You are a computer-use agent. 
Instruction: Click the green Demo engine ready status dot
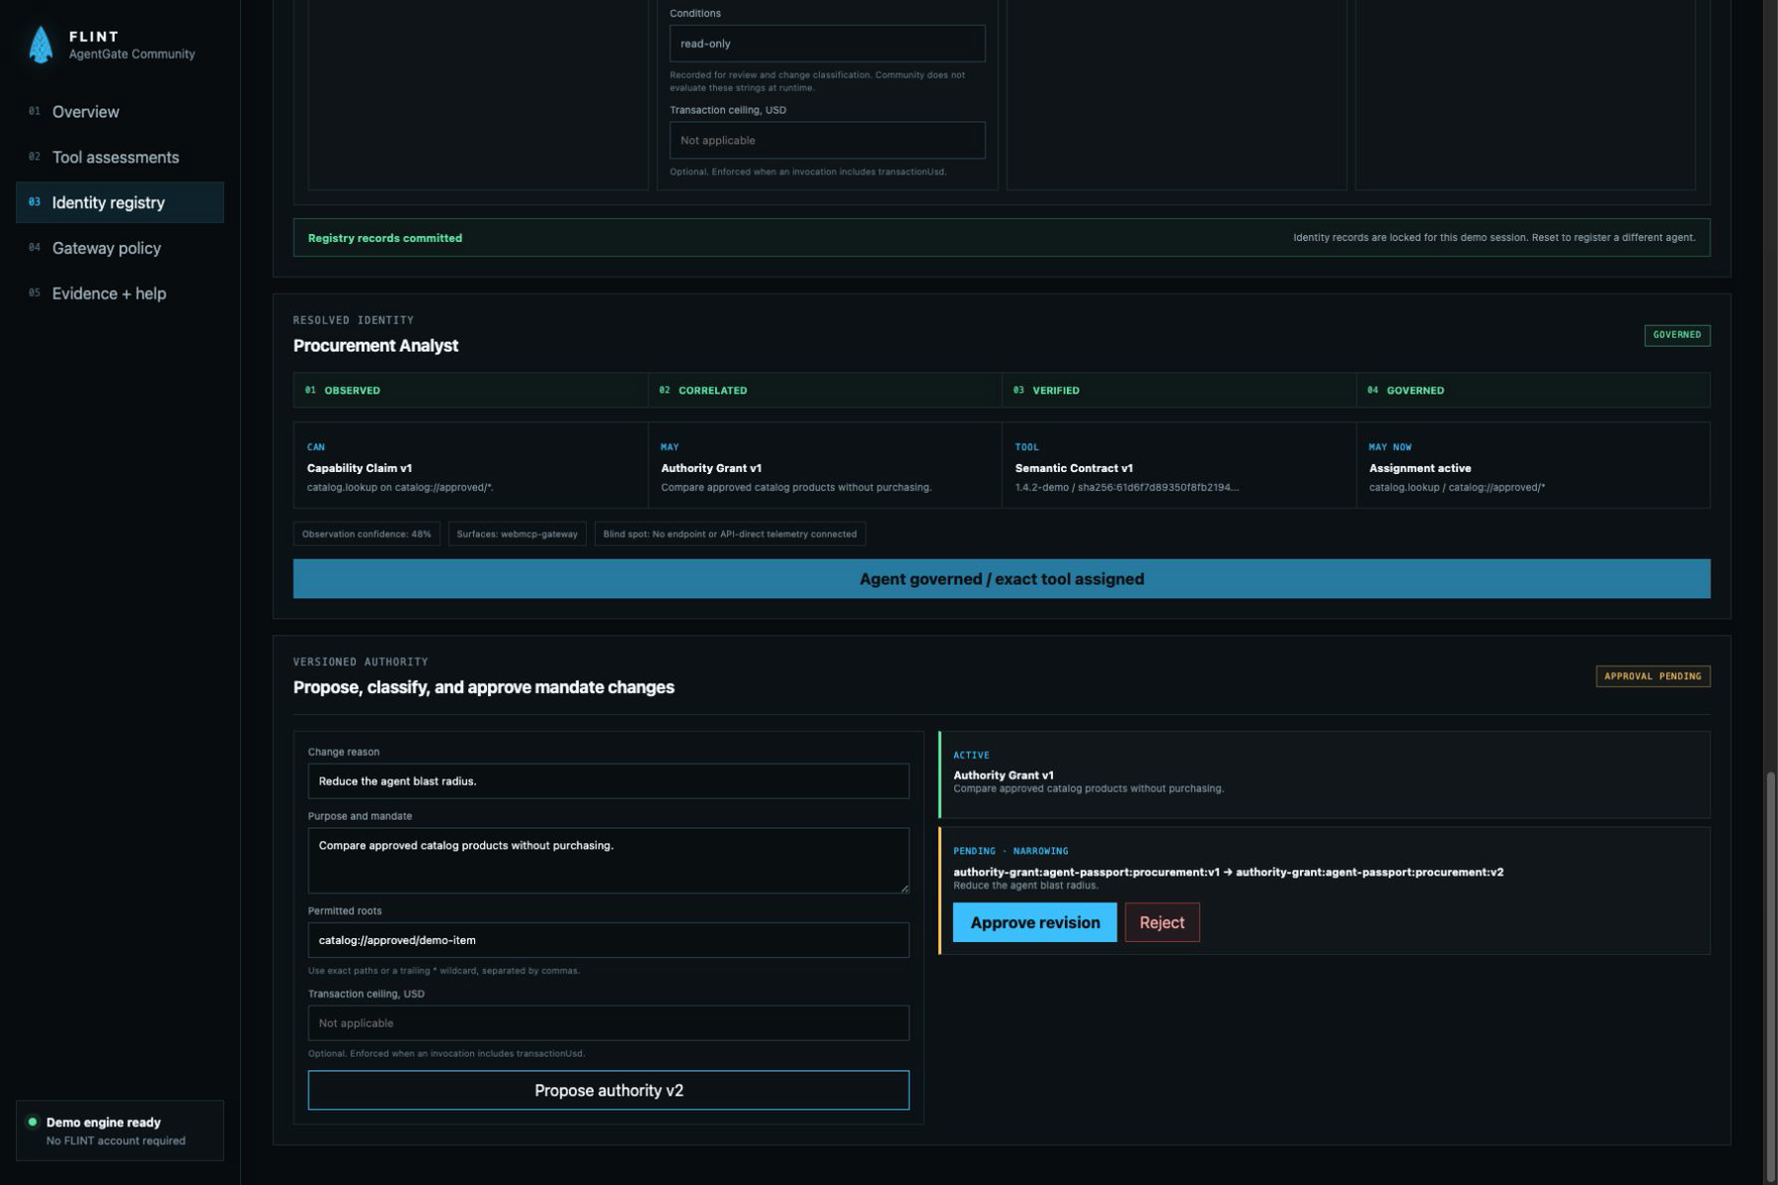coord(33,1122)
